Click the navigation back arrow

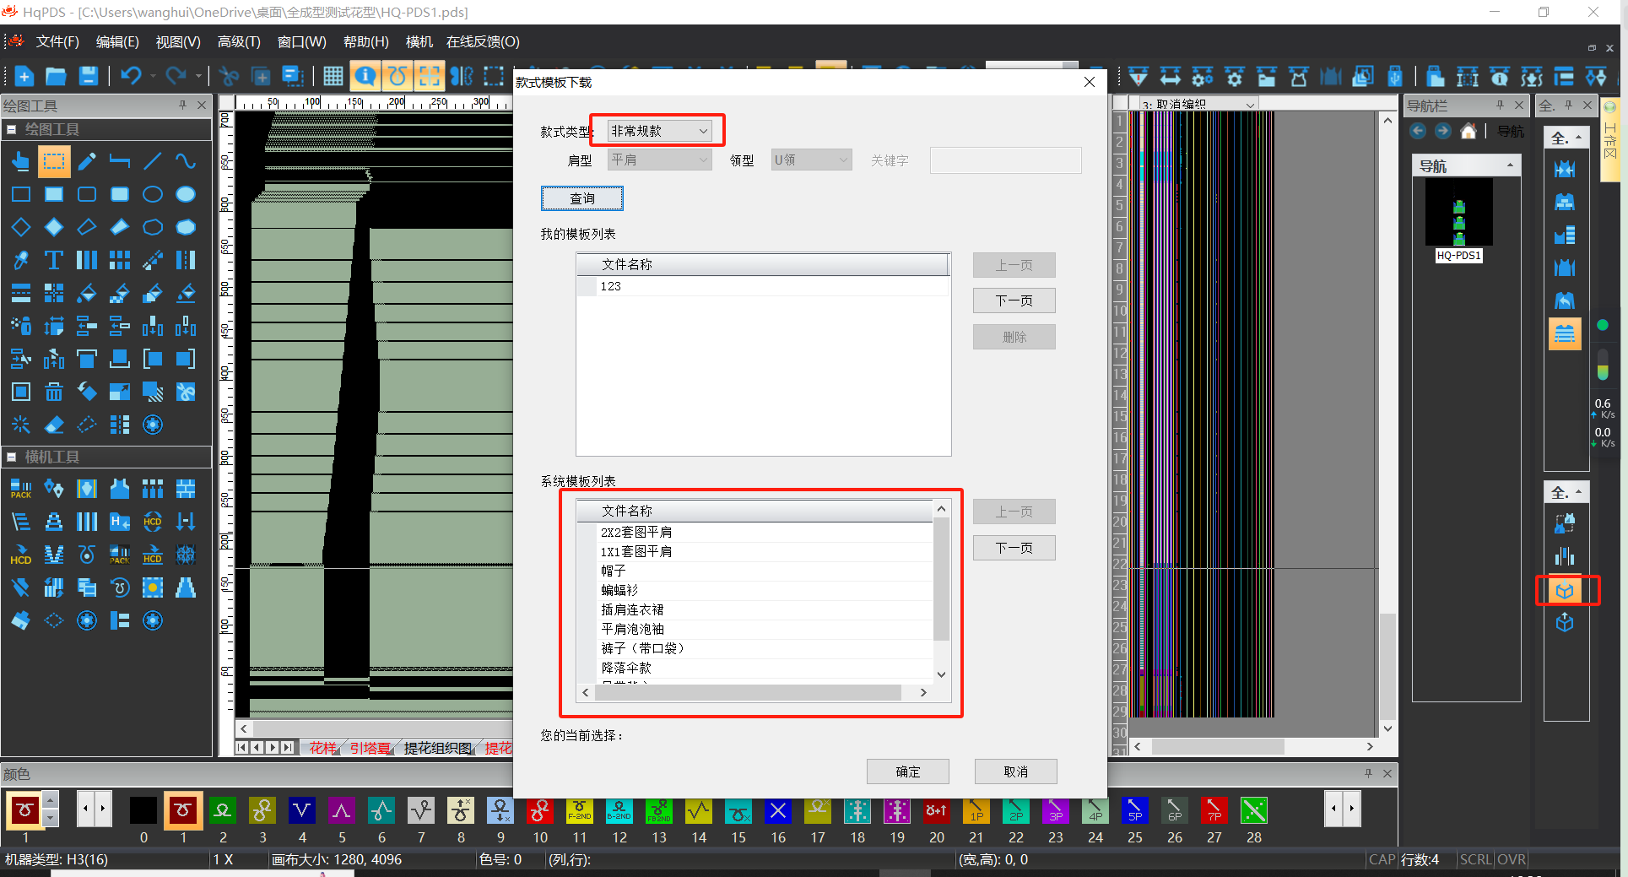pos(1418,131)
